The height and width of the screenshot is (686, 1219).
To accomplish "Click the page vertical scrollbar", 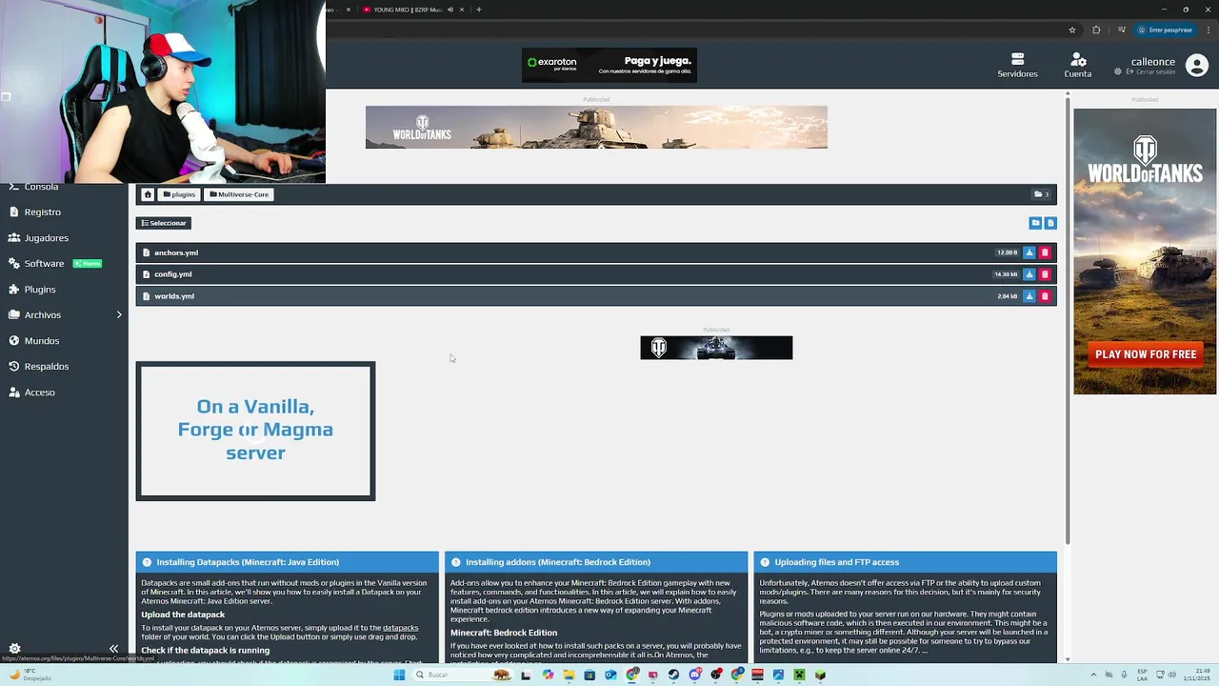I will click(1068, 319).
